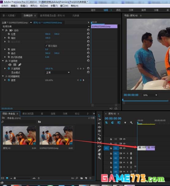
Task: Show overflow panels chevron in project panel
Action: point(94,114)
